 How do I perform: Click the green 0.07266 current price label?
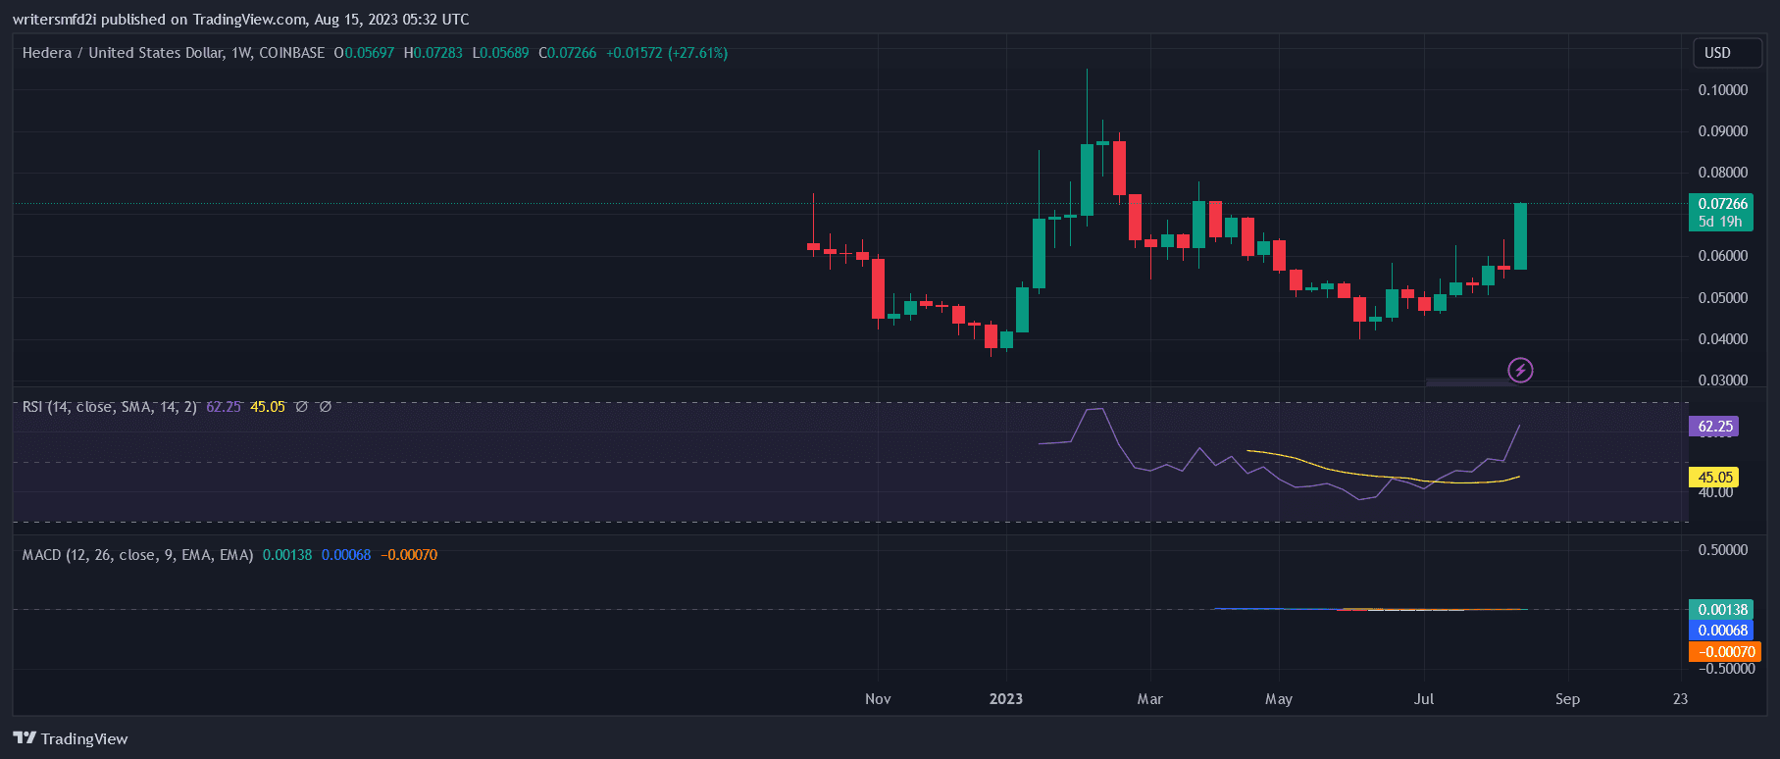[x=1722, y=204]
